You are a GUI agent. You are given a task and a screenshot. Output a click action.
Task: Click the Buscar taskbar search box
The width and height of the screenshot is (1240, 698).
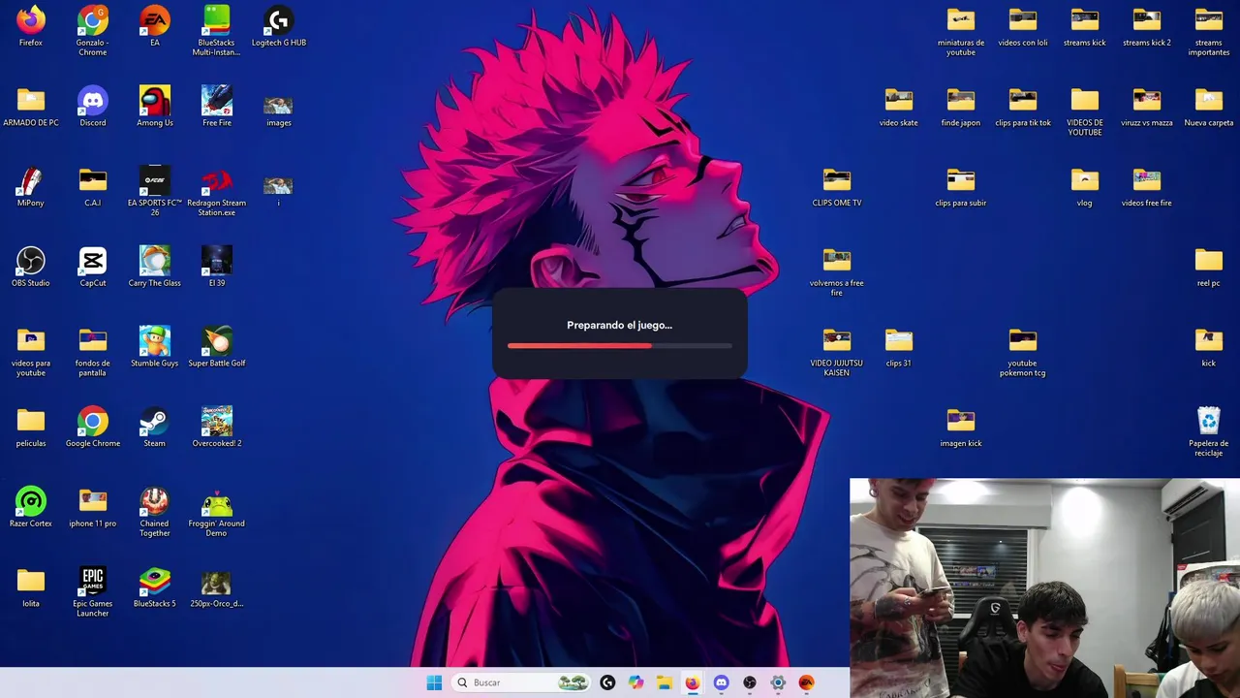(x=522, y=682)
